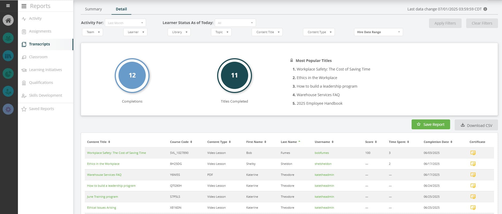Click the green Save Report button
Viewport: 502px width, 214px height.
tap(431, 124)
